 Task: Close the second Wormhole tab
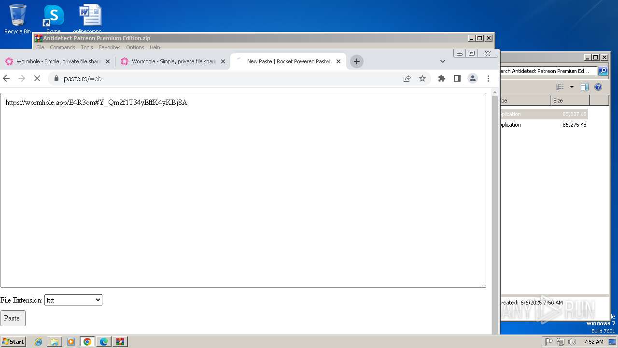tap(223, 61)
